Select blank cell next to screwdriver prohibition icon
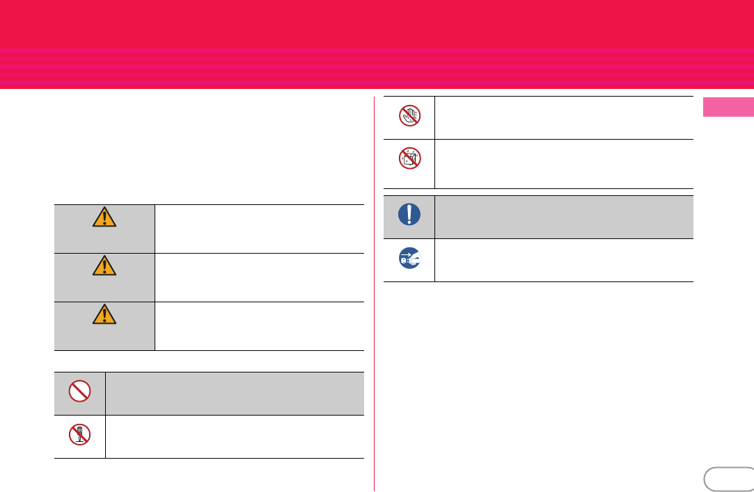This screenshot has width=754, height=492. 235,437
